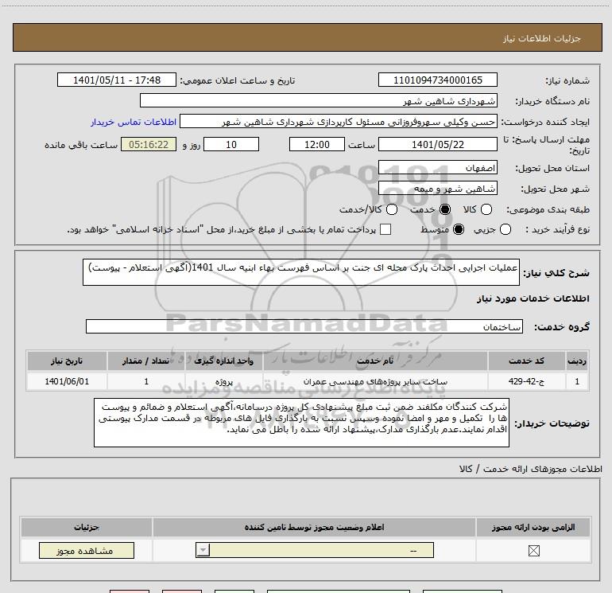Click the شرح کلی نیاز description box
This screenshot has width=612, height=593.
(301, 272)
